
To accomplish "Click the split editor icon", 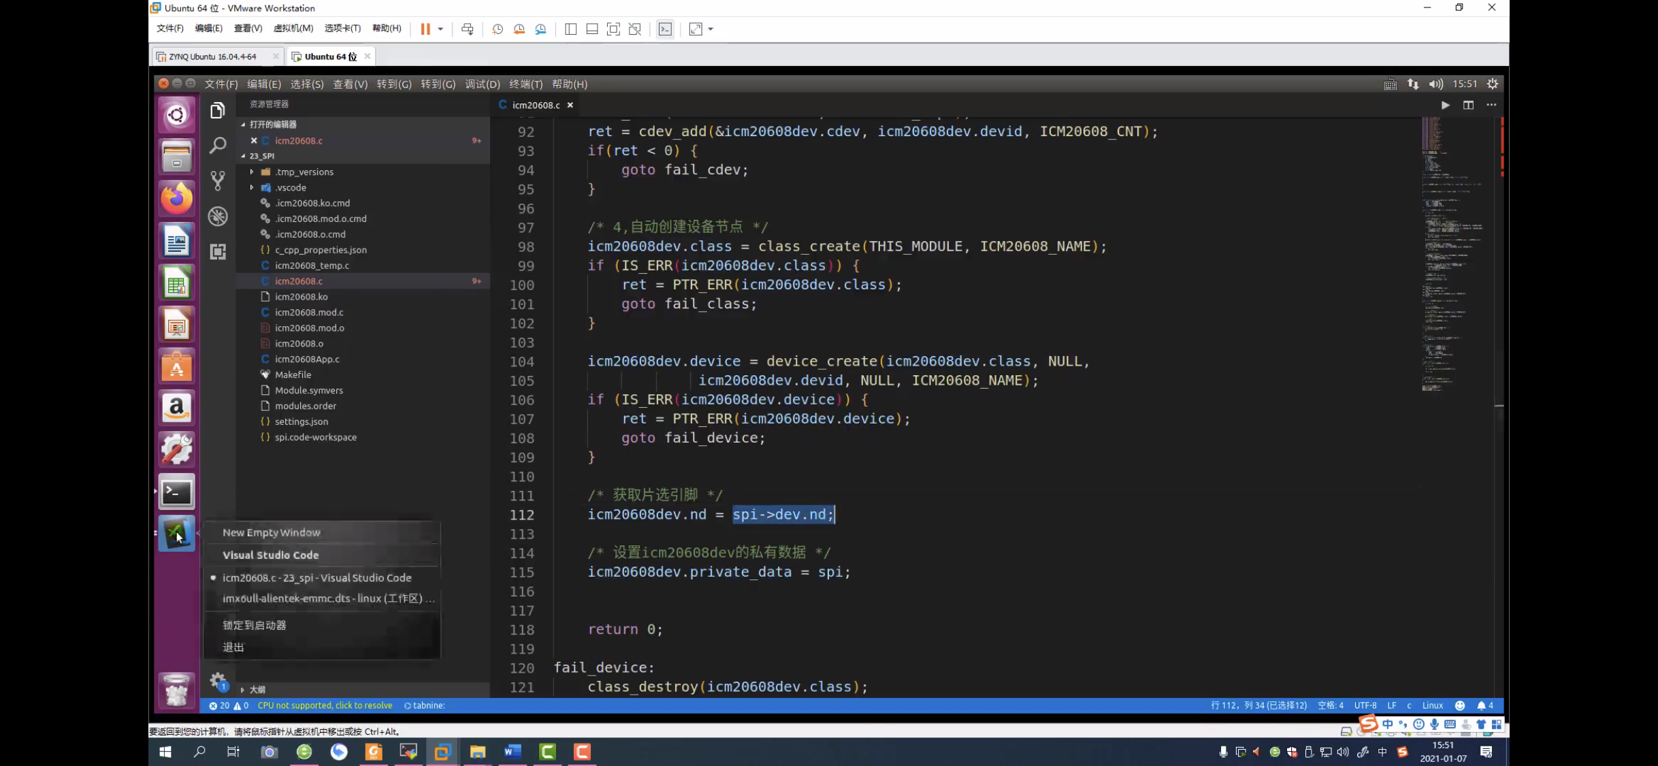I will click(1468, 105).
